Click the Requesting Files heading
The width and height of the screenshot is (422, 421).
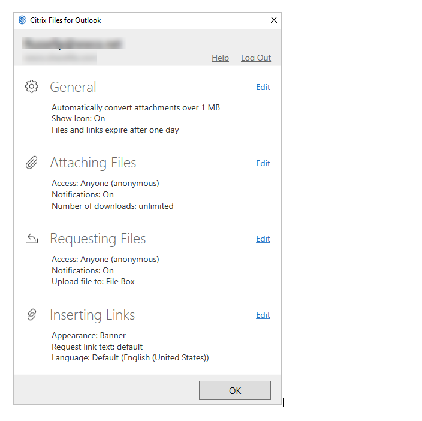coord(98,239)
